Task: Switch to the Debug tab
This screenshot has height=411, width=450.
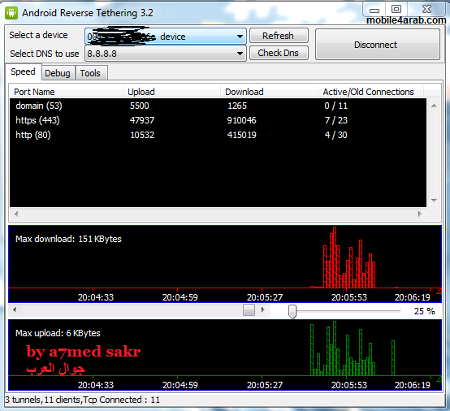Action: click(x=58, y=73)
